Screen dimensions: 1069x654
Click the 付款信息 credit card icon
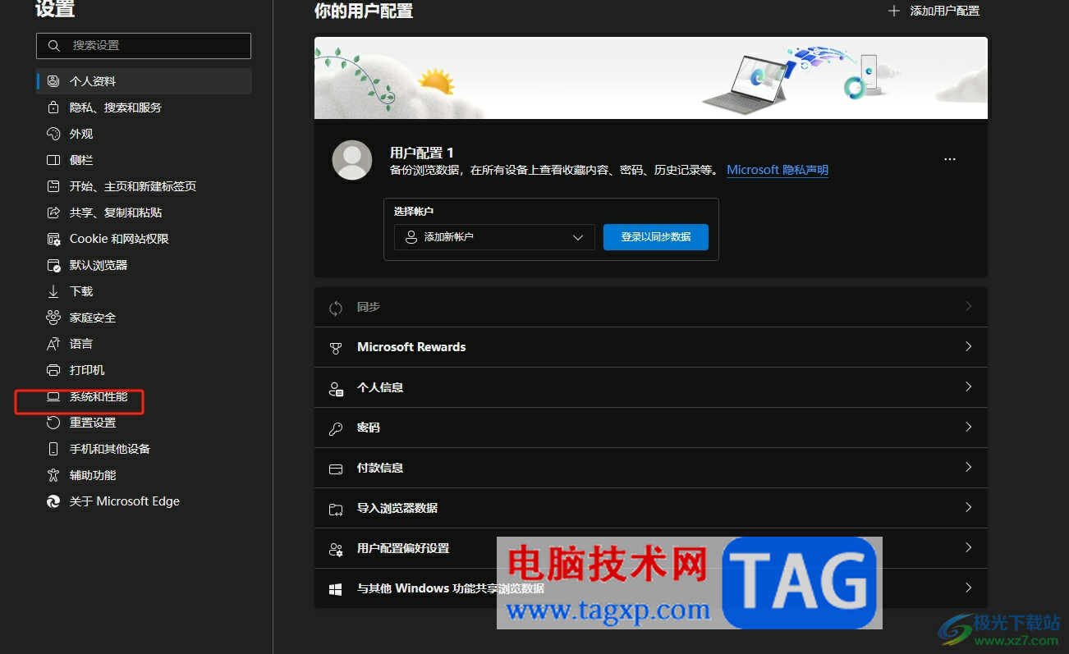[x=336, y=469]
